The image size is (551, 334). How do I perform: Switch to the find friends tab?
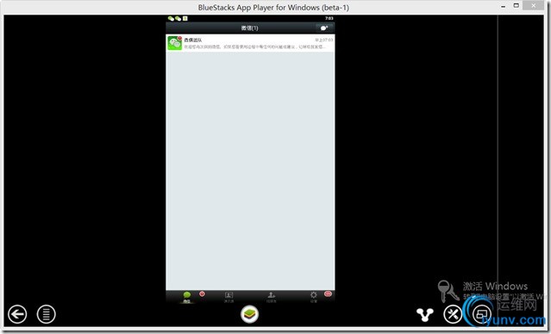[271, 297]
